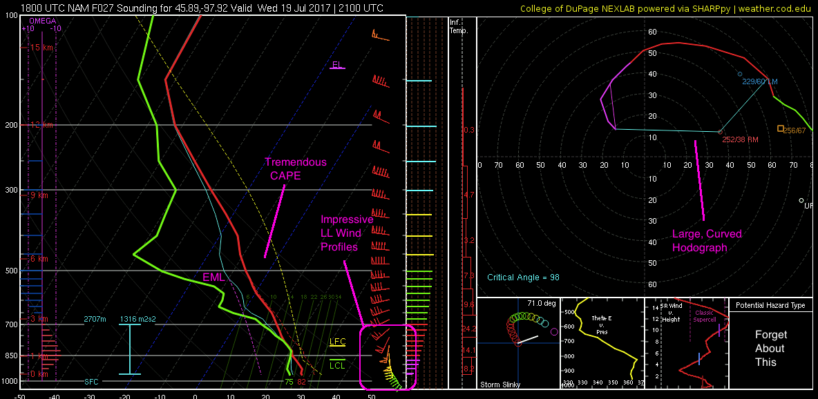The image size is (818, 399).
Task: Click the Large, Curved Hodograph annotation
Action: tap(707, 240)
